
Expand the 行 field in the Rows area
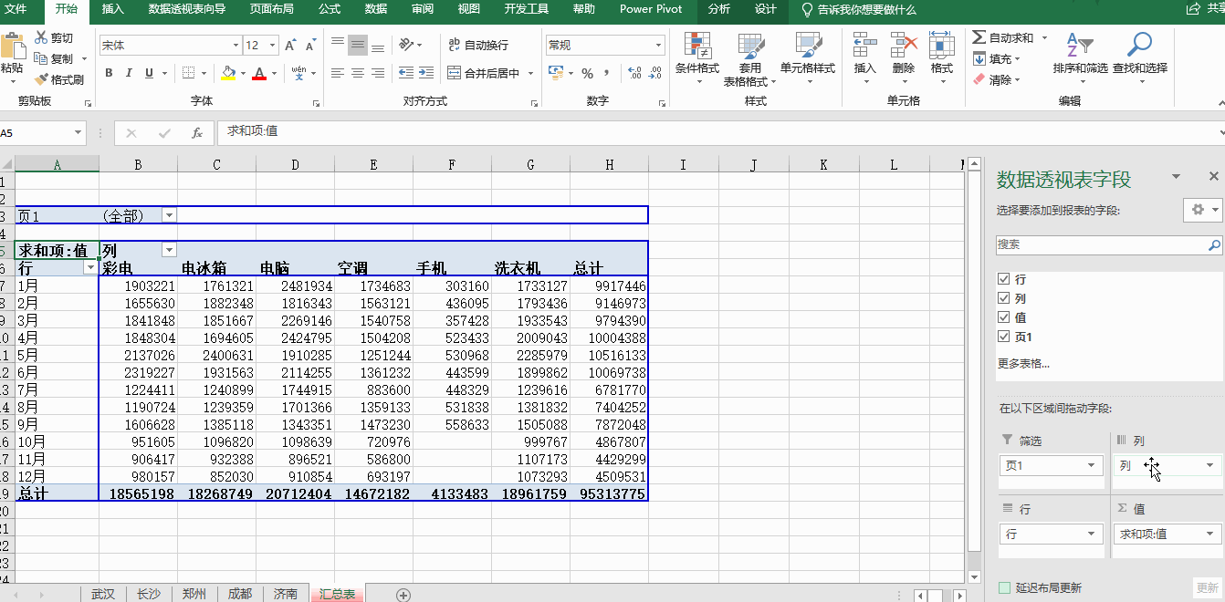point(1092,534)
